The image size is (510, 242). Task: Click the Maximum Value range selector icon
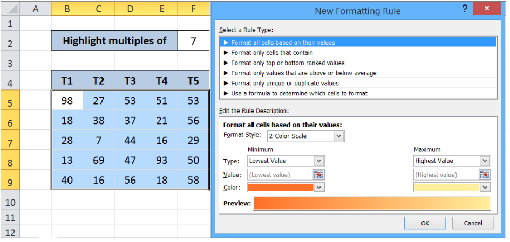coord(485,175)
